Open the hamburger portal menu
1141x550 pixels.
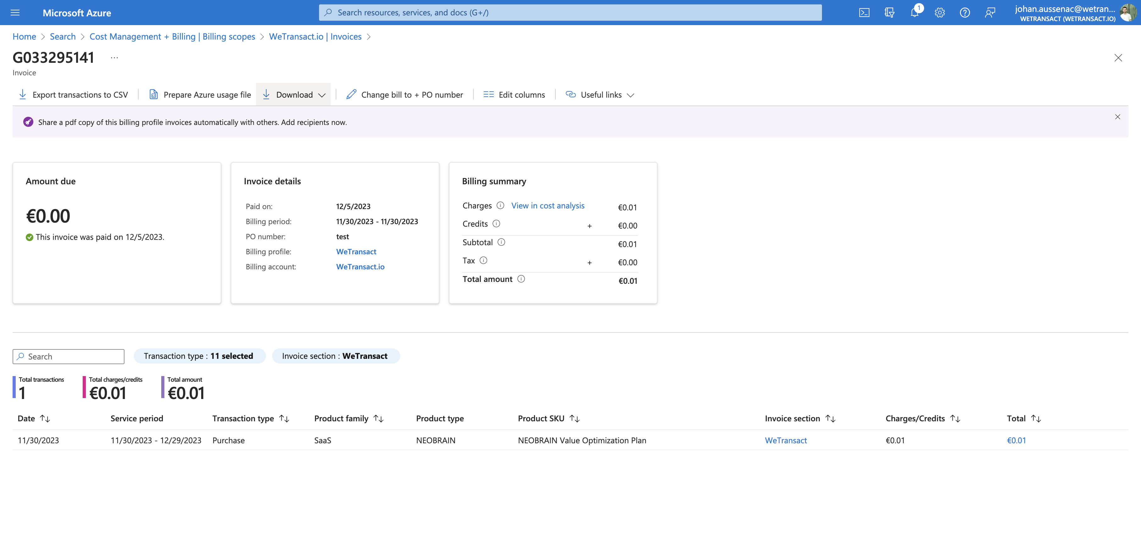[x=15, y=12]
